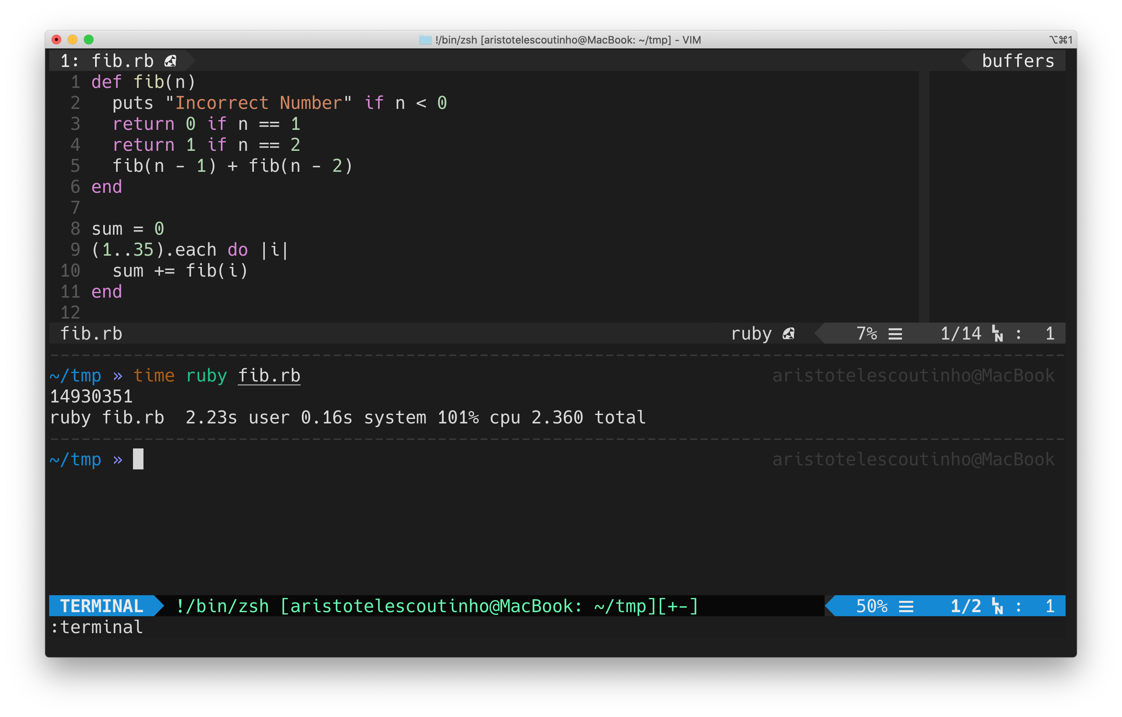The width and height of the screenshot is (1122, 717).
Task: Click the recursive fib(n - 1) call
Action: click(164, 166)
